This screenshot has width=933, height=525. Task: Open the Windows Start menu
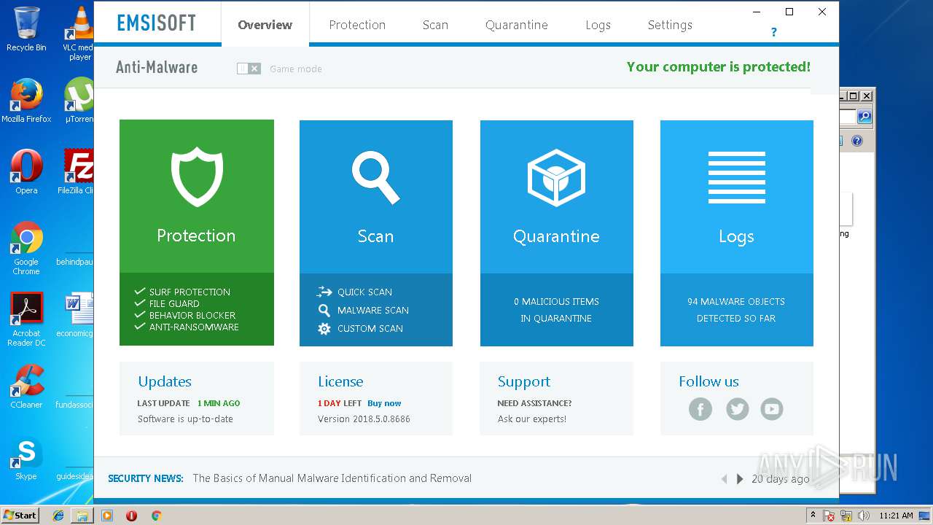20,515
